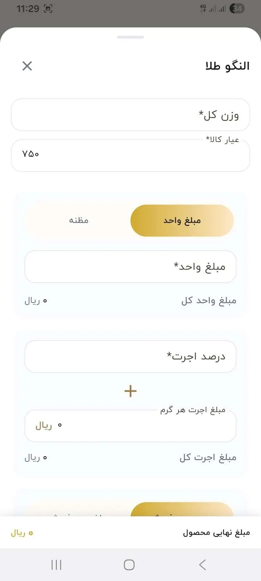Tap the مبلغ نهایی محصول total label
Image resolution: width=261 pixels, height=581 pixels.
[216, 533]
